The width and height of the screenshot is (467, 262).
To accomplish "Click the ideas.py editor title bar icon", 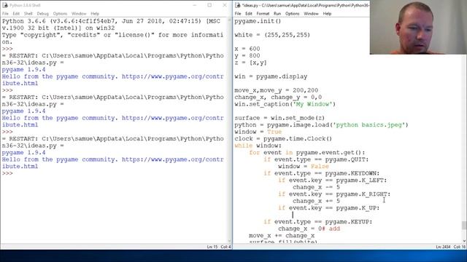I will point(238,5).
